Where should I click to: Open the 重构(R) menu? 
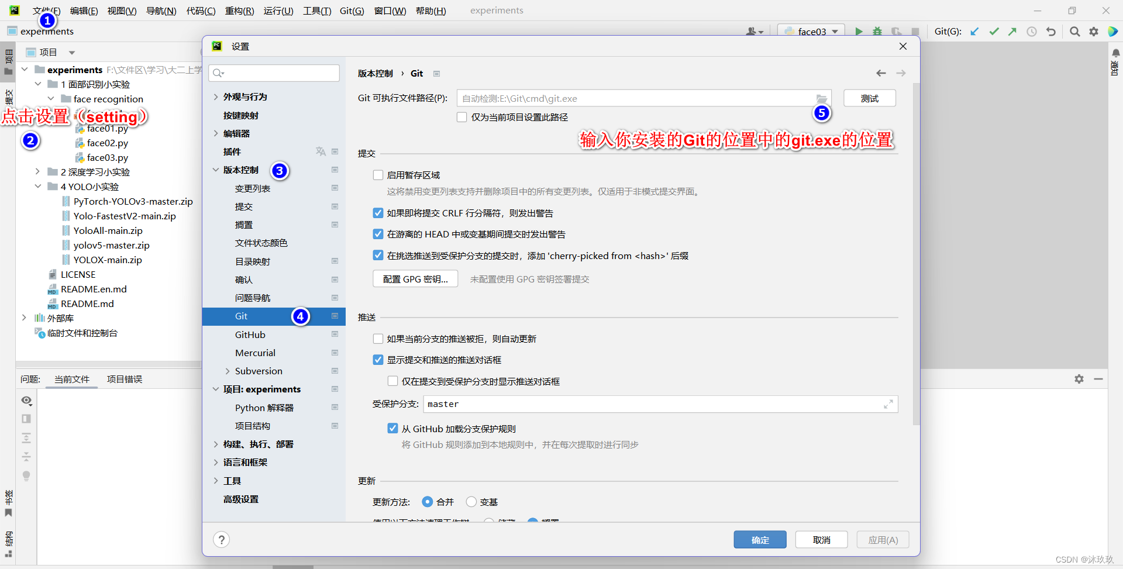[x=239, y=11]
